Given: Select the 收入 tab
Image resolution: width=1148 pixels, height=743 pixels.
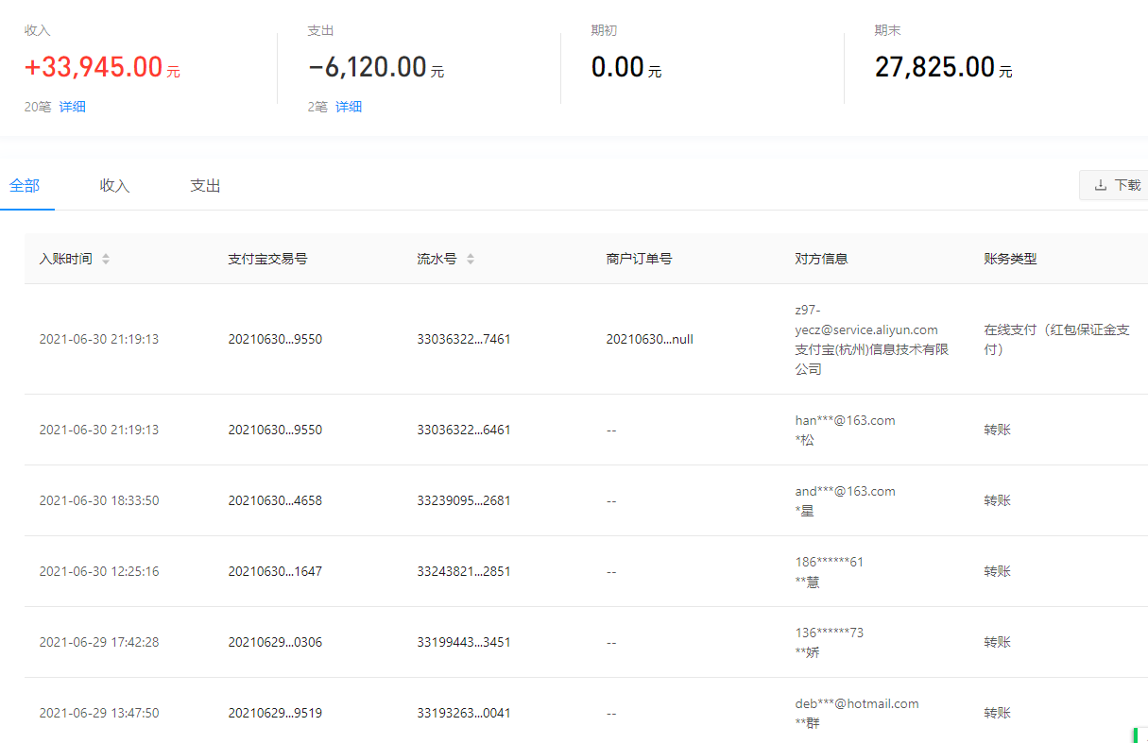Looking at the screenshot, I should coord(114,186).
